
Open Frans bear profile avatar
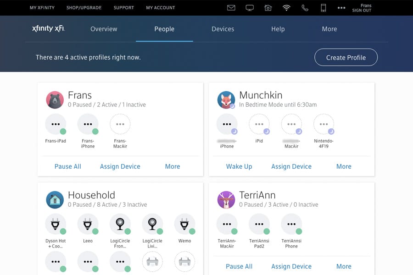[55, 100]
